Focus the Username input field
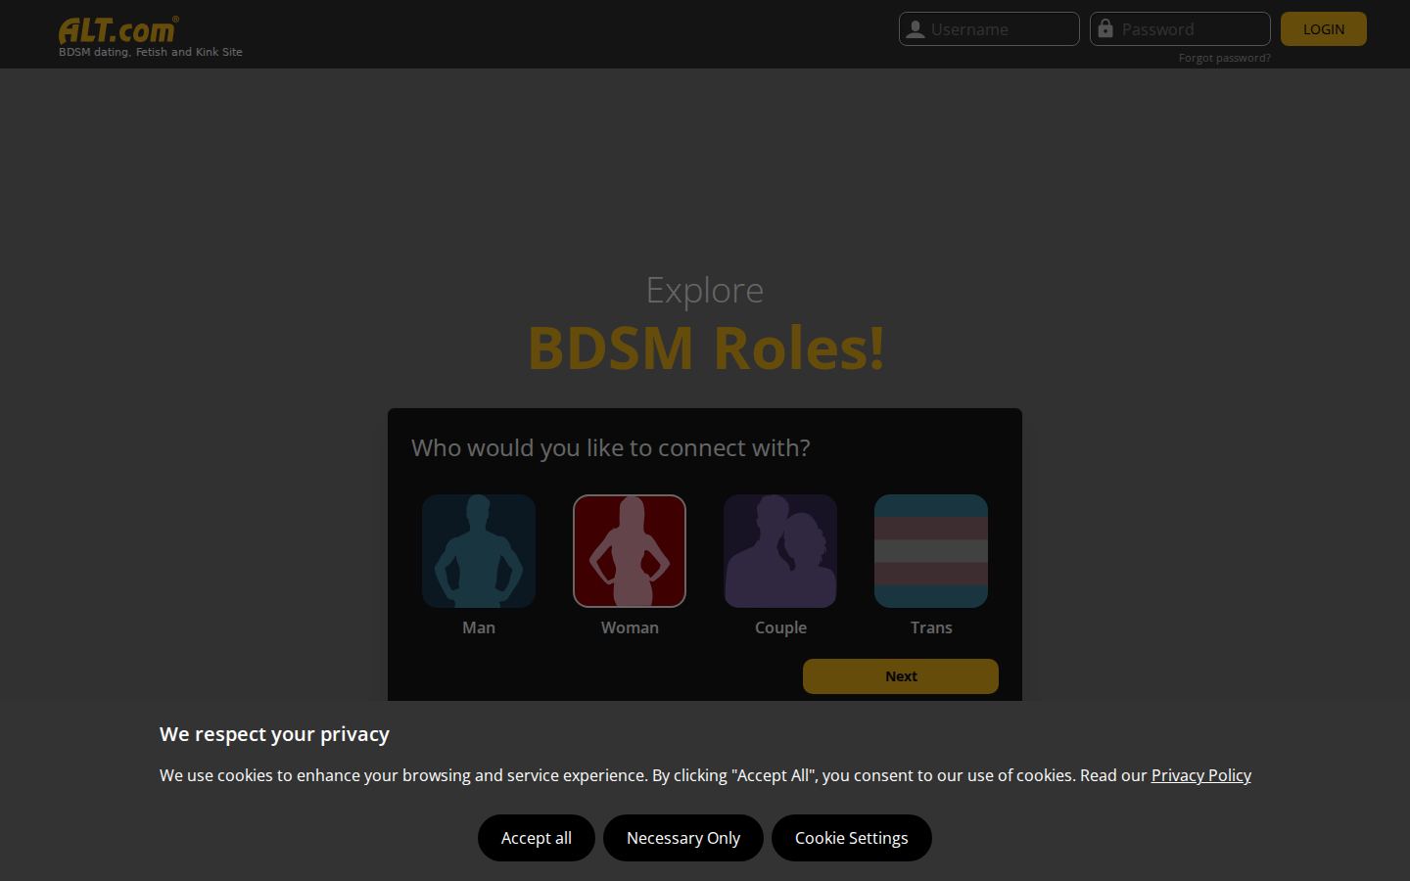 tap(989, 29)
